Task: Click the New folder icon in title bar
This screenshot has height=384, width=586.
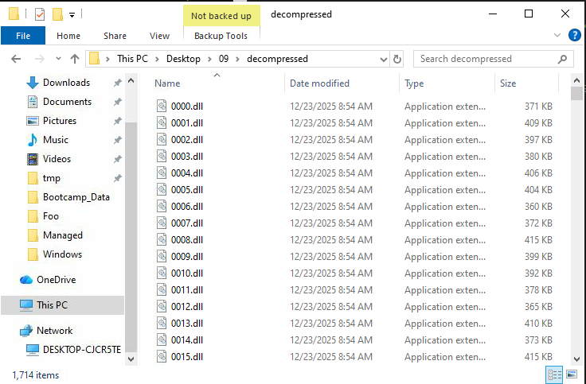Action: click(57, 14)
